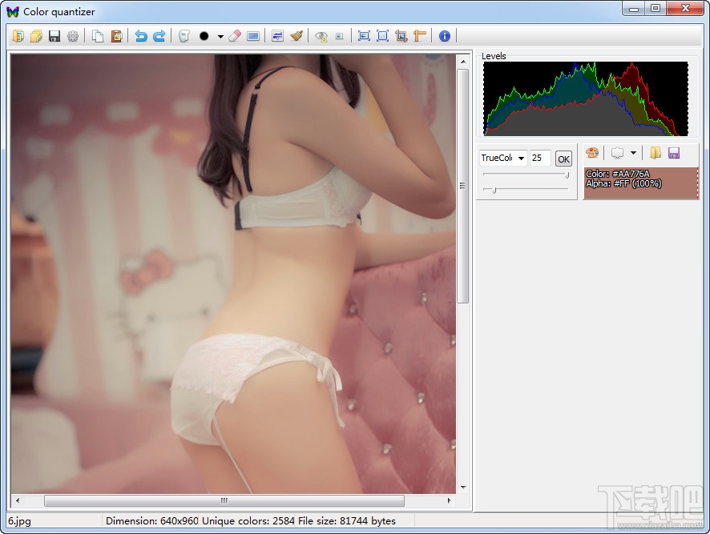Click the #AA776A color swatch
The height and width of the screenshot is (534, 710).
point(640,183)
